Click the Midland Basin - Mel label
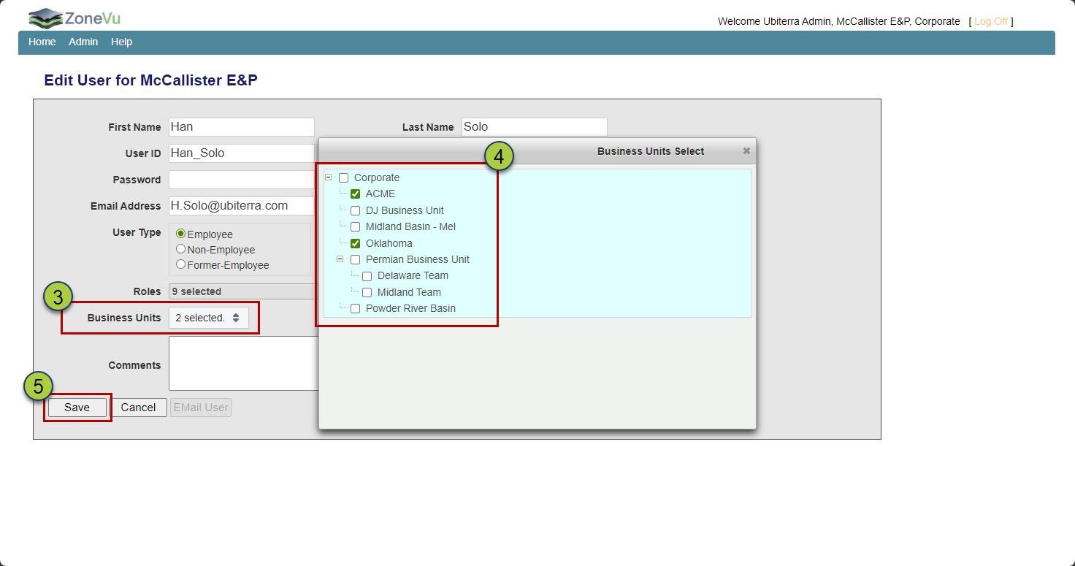Viewport: 1075px width, 566px height. click(410, 227)
